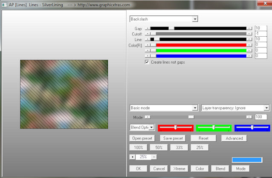The height and width of the screenshot is (178, 272).
Task: Click the Cancel button
Action: click(x=159, y=169)
